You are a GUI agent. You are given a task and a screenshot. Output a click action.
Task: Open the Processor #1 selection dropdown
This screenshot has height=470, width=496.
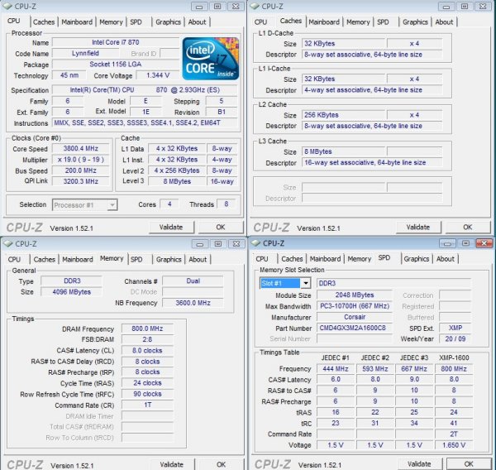112,205
